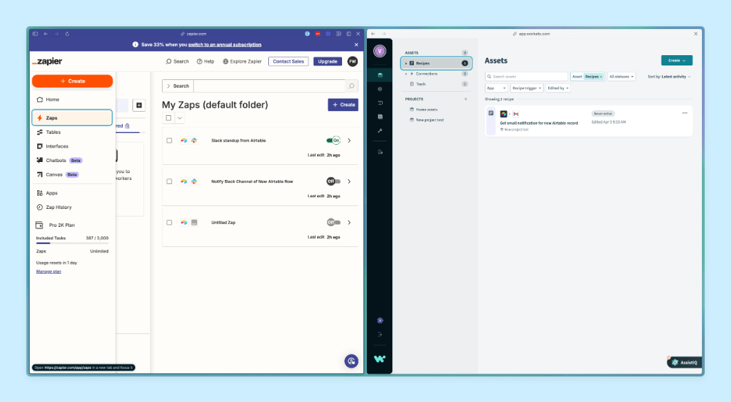Open the Sort by Latest activity dropdown

[669, 77]
